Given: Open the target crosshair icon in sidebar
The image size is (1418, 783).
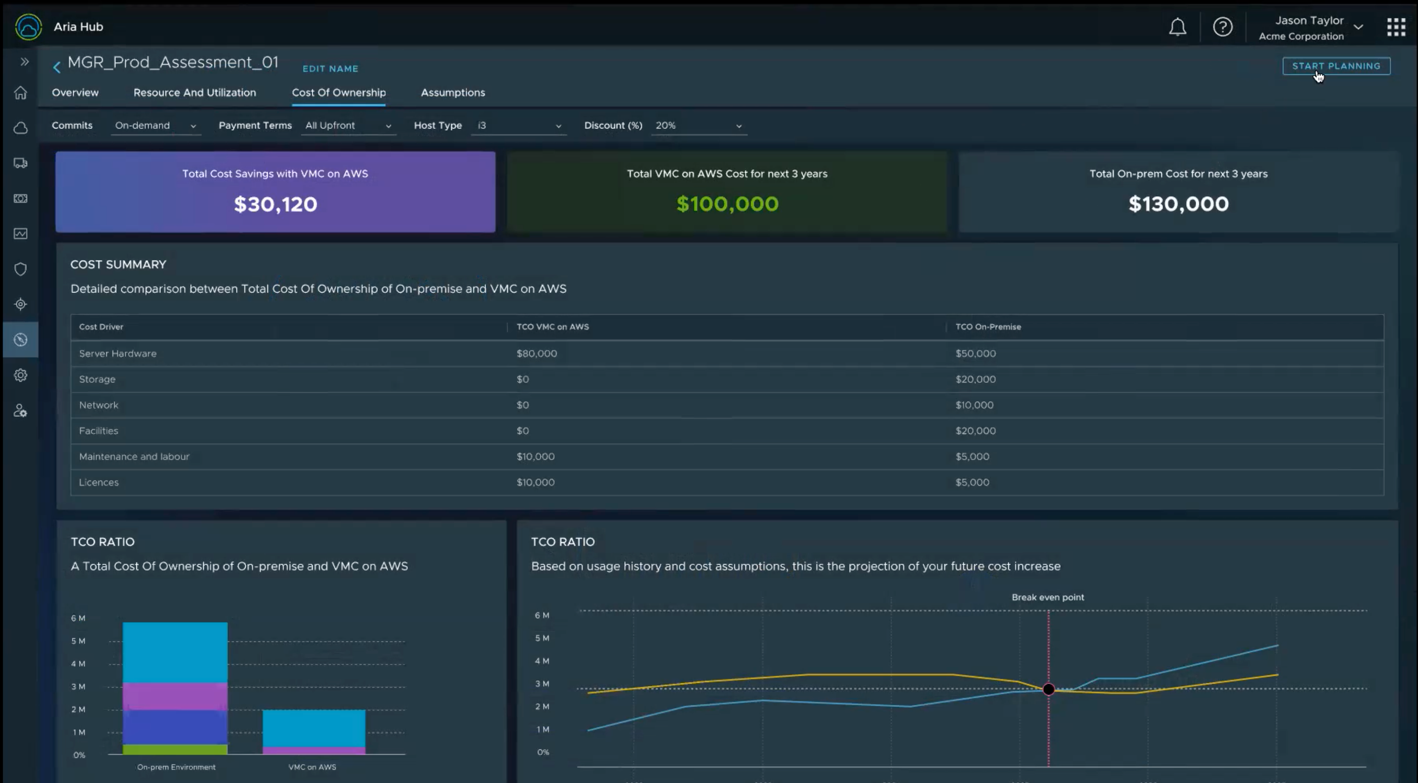Looking at the screenshot, I should [20, 304].
